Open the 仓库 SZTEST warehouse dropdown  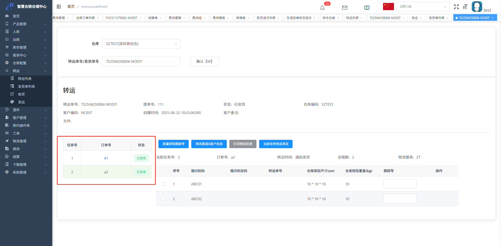(141, 44)
